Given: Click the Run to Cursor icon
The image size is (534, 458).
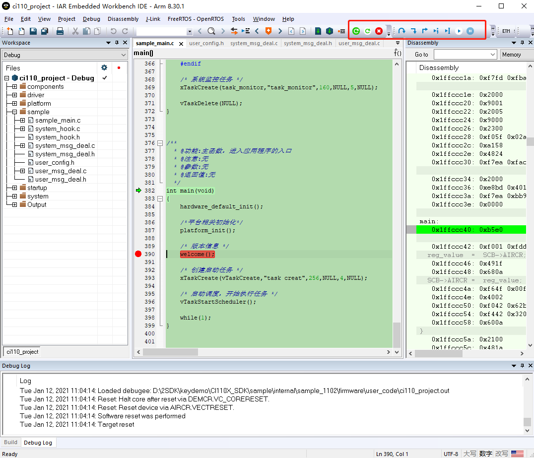Looking at the screenshot, I should tap(448, 31).
